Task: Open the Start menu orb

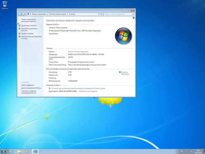Action: click(x=4, y=151)
